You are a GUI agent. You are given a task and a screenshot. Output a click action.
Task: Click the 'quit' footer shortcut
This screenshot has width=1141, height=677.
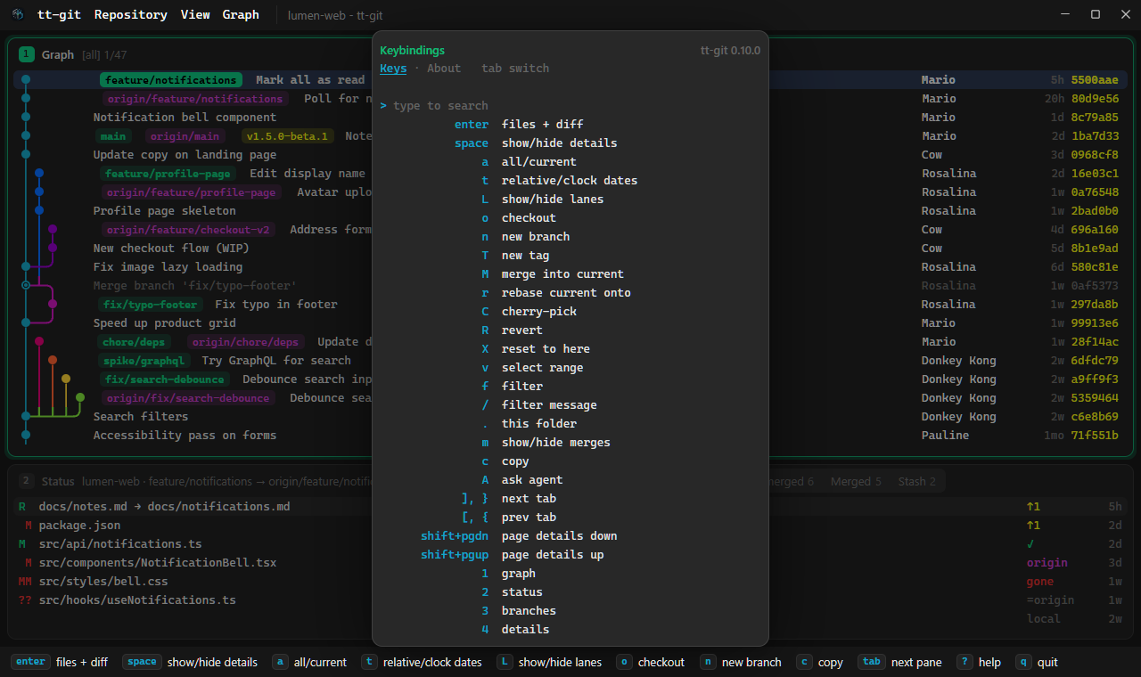1036,662
